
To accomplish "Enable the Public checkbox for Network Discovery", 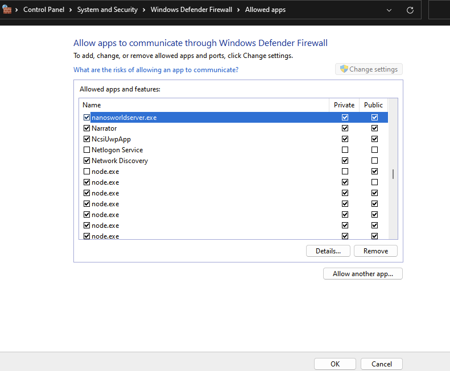I will [374, 161].
